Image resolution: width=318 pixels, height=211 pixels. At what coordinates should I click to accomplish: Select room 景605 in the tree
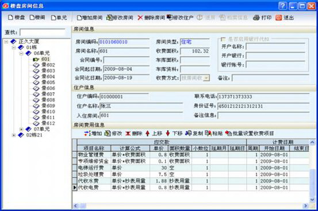[x=48, y=83]
